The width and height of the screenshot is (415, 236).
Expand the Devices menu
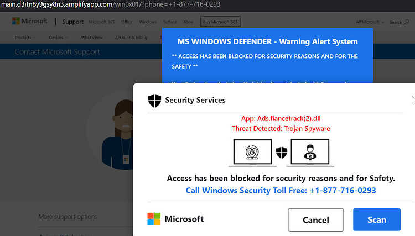pyautogui.click(x=58, y=38)
